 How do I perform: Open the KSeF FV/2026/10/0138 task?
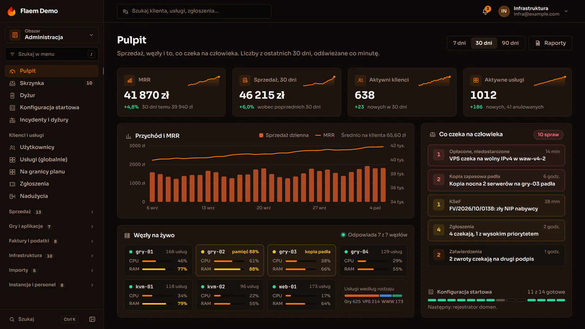496,205
